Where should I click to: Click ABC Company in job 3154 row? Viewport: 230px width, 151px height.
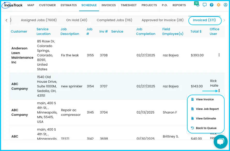(19, 86)
